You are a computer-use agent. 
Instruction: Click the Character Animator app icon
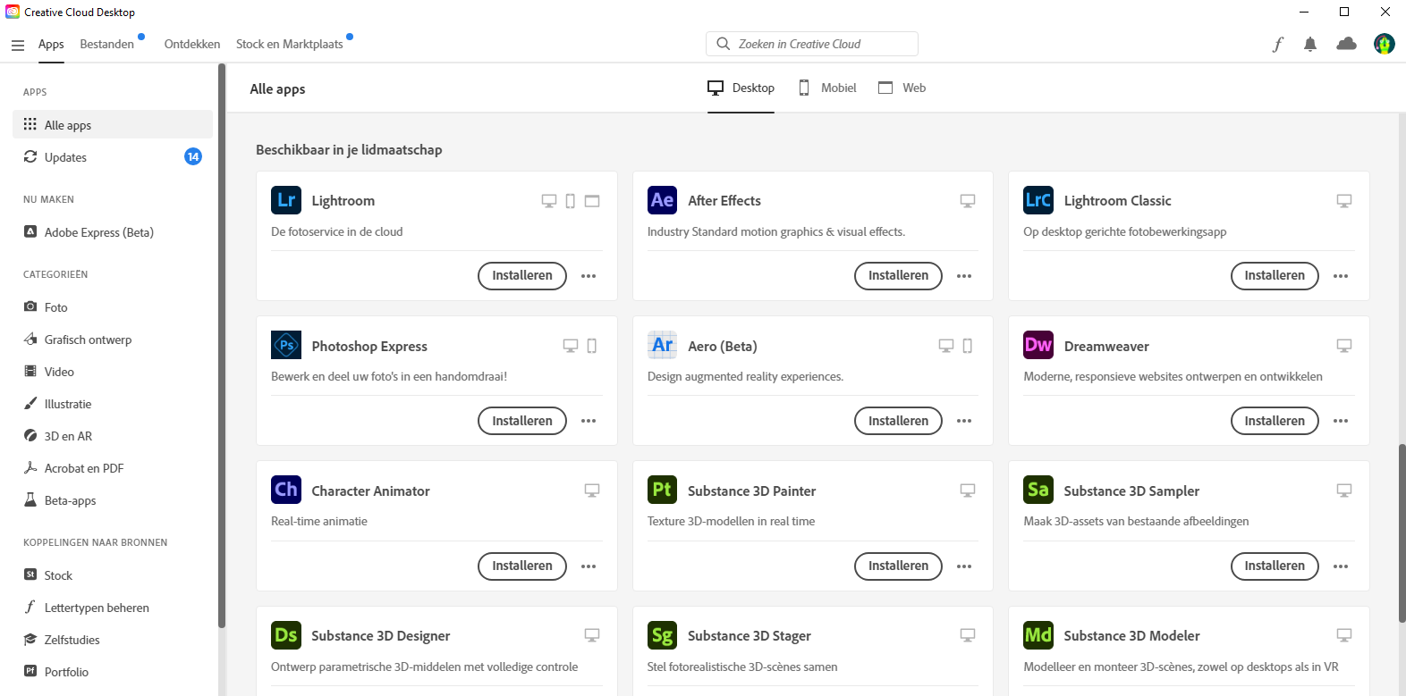(286, 490)
